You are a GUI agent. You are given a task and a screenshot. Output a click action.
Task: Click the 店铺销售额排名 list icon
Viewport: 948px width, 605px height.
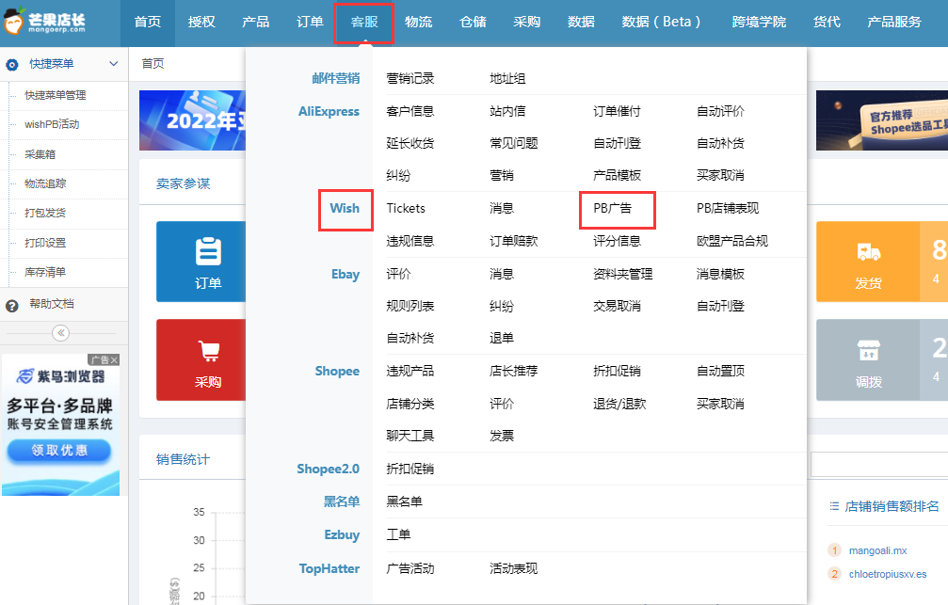834,506
